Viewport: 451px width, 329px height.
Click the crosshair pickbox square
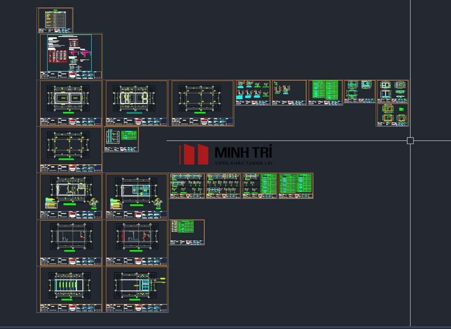[x=410, y=140]
